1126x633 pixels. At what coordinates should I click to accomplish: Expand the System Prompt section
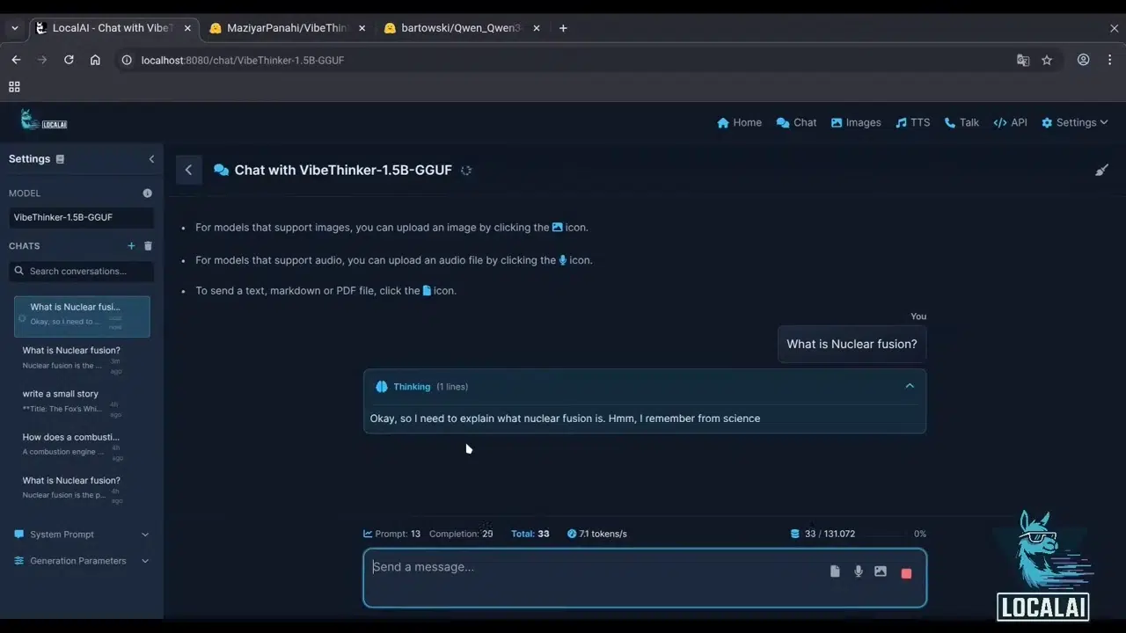coord(82,535)
